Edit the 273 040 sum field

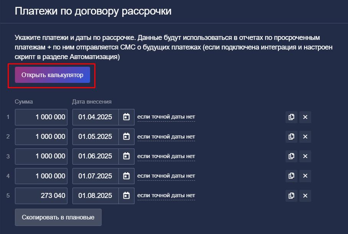tap(41, 196)
